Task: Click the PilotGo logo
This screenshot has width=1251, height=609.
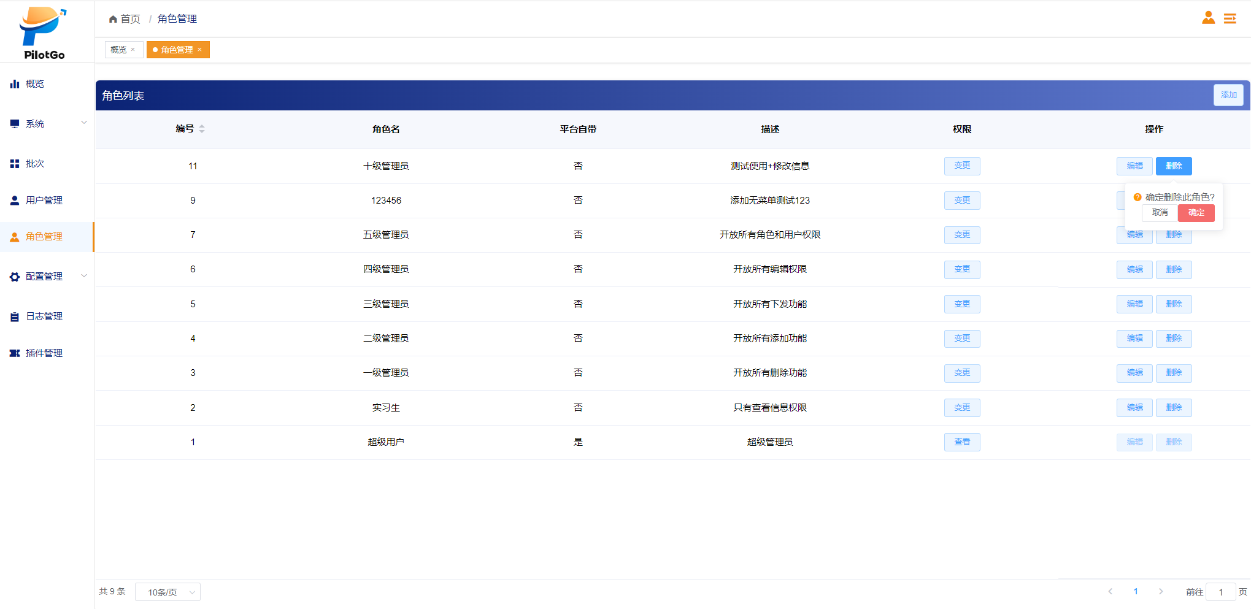Action: point(44,33)
